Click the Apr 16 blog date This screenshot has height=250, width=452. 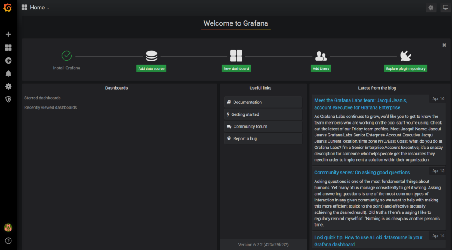438,98
